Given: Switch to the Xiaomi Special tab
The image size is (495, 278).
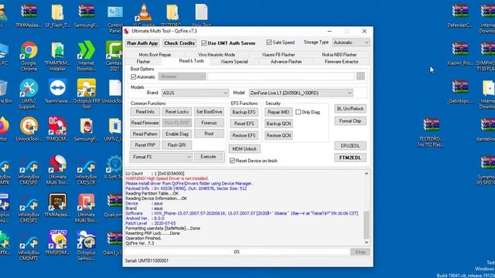Looking at the screenshot, I should tap(234, 62).
